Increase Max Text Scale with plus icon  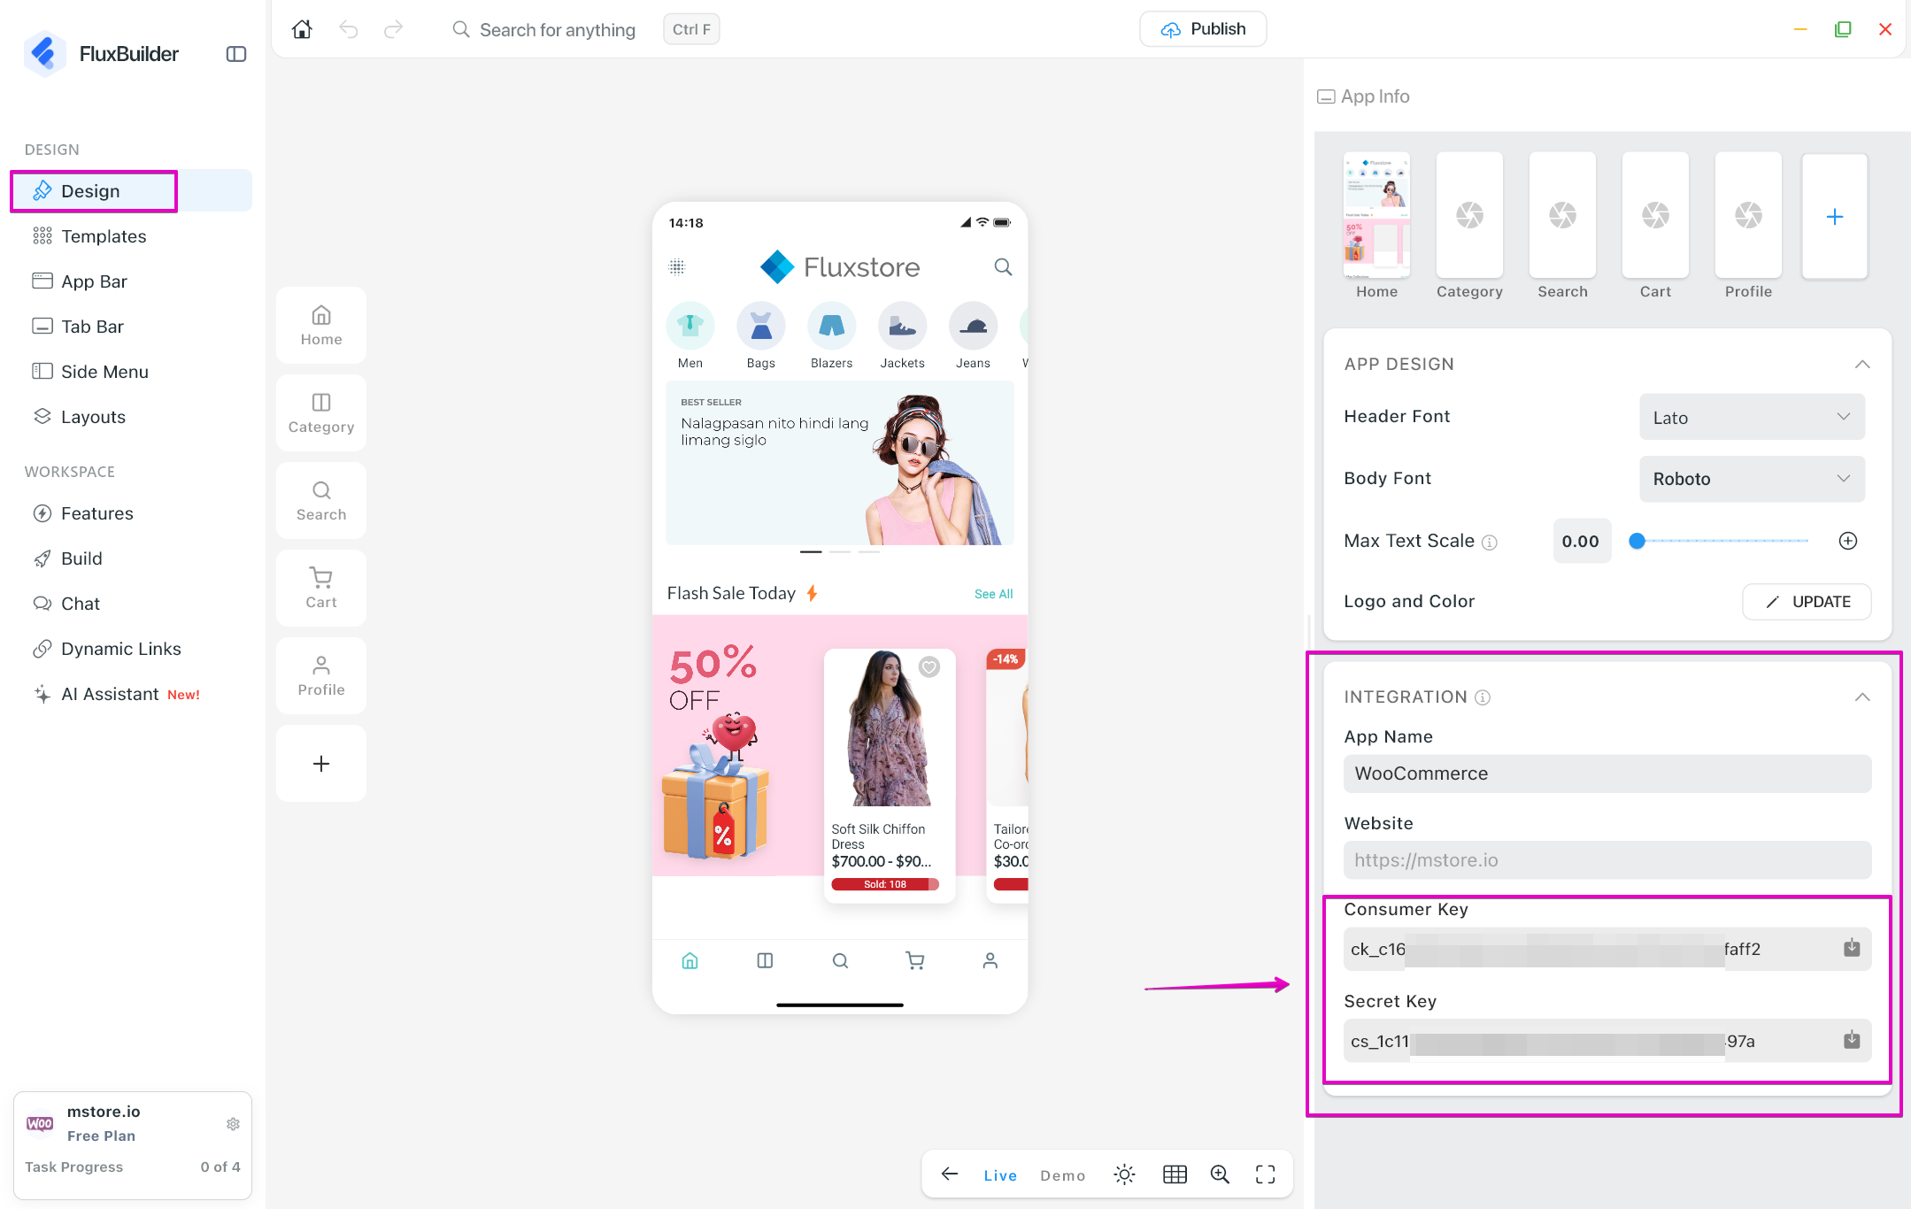(1848, 541)
